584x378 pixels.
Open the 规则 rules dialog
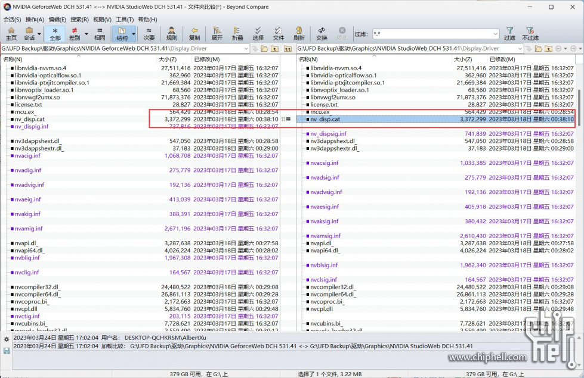[x=171, y=34]
